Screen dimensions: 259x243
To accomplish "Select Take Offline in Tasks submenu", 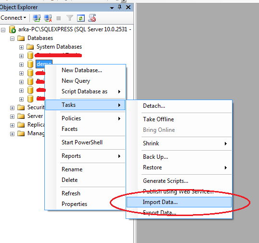I will [179, 119].
